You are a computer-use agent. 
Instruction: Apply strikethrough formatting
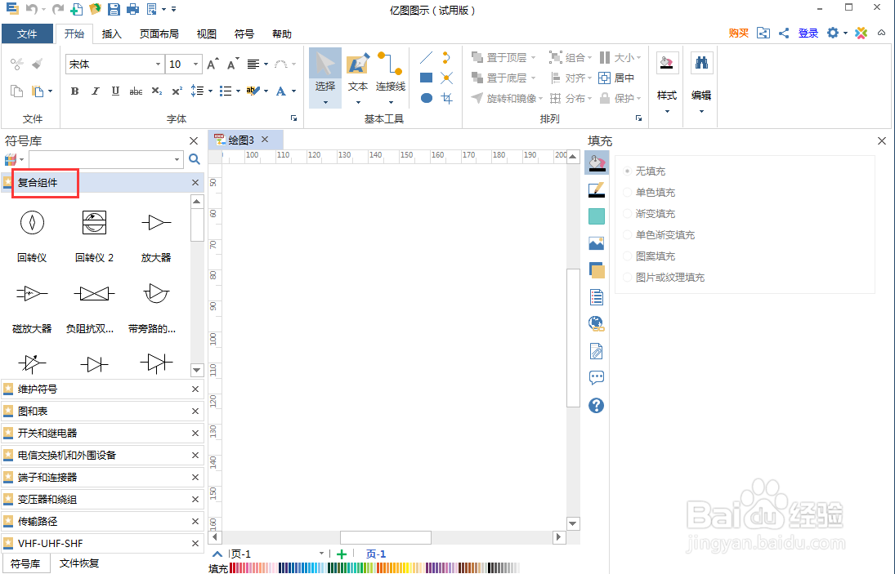[136, 91]
